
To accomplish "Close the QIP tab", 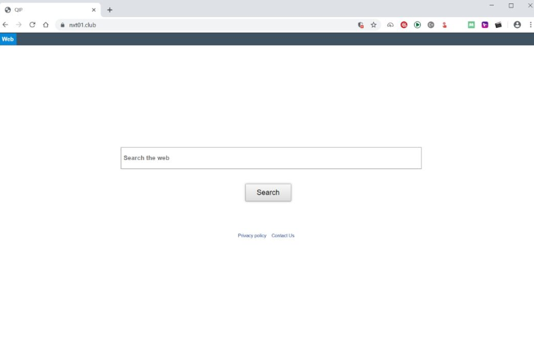I will click(x=94, y=10).
